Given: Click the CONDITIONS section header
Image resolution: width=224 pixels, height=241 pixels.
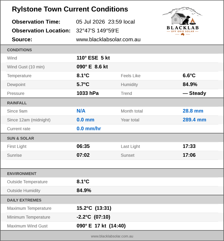Looking at the screenshot, I should click(112, 50).
